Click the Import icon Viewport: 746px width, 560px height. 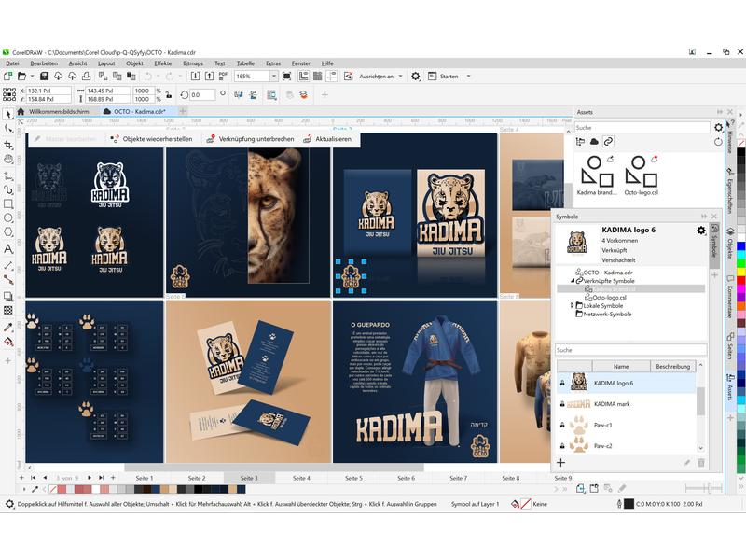click(195, 77)
